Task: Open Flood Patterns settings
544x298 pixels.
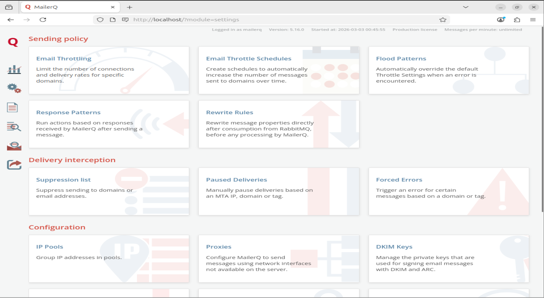Action: [449, 70]
